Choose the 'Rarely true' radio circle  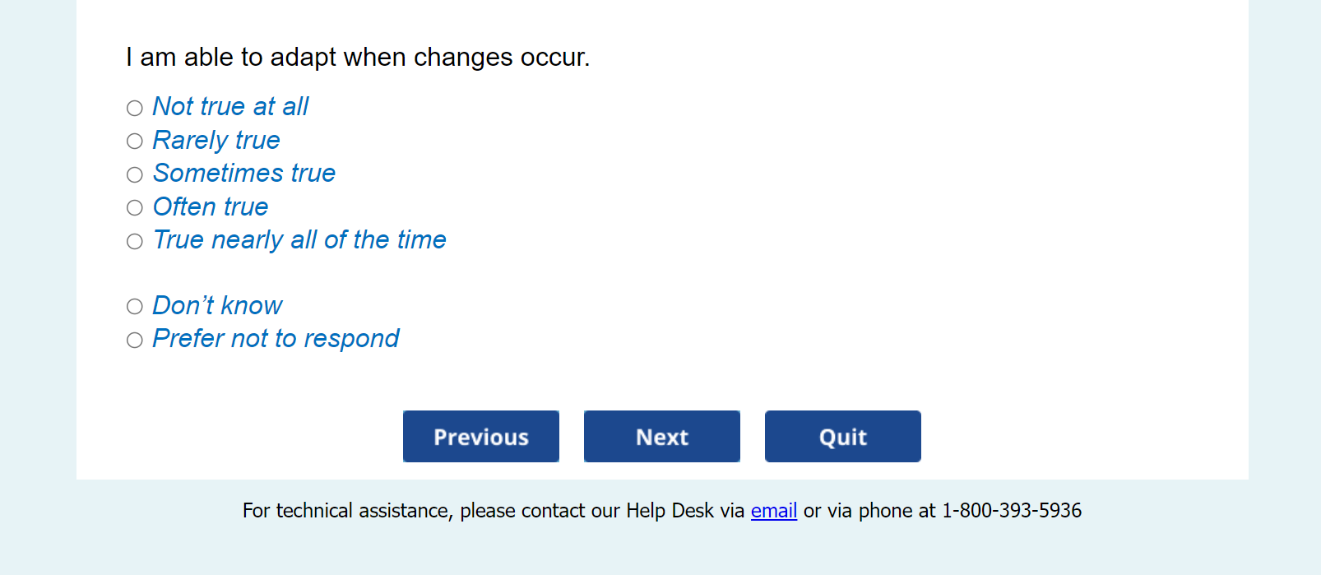tap(135, 141)
